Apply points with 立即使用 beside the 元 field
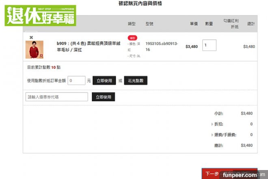This screenshot has height=179, width=268. point(104,81)
